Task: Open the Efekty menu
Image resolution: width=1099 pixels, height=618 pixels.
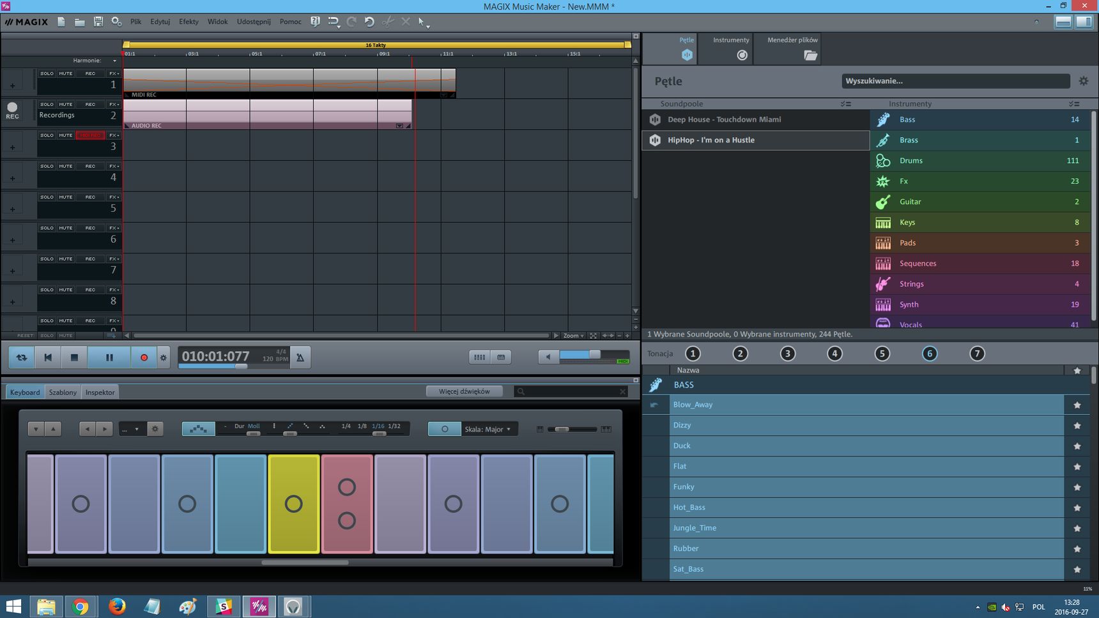Action: (x=188, y=22)
